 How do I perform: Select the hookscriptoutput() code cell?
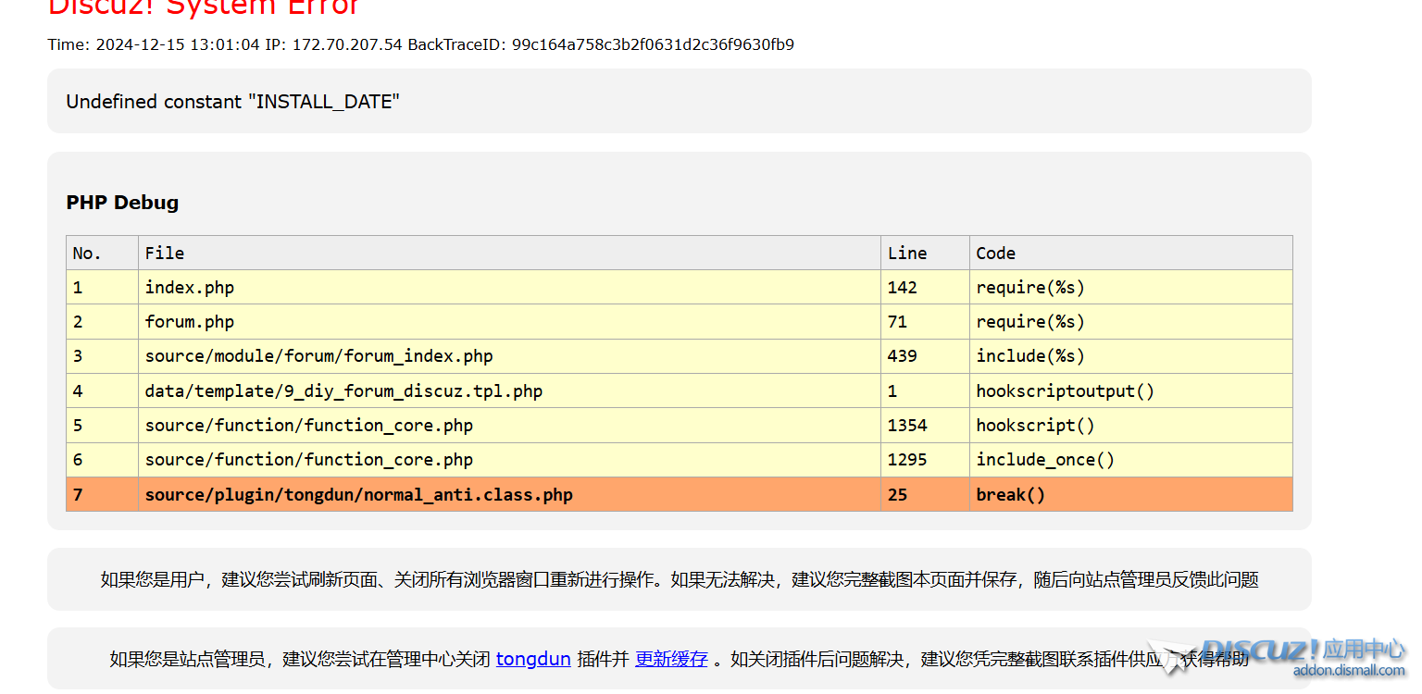[x=1065, y=391]
